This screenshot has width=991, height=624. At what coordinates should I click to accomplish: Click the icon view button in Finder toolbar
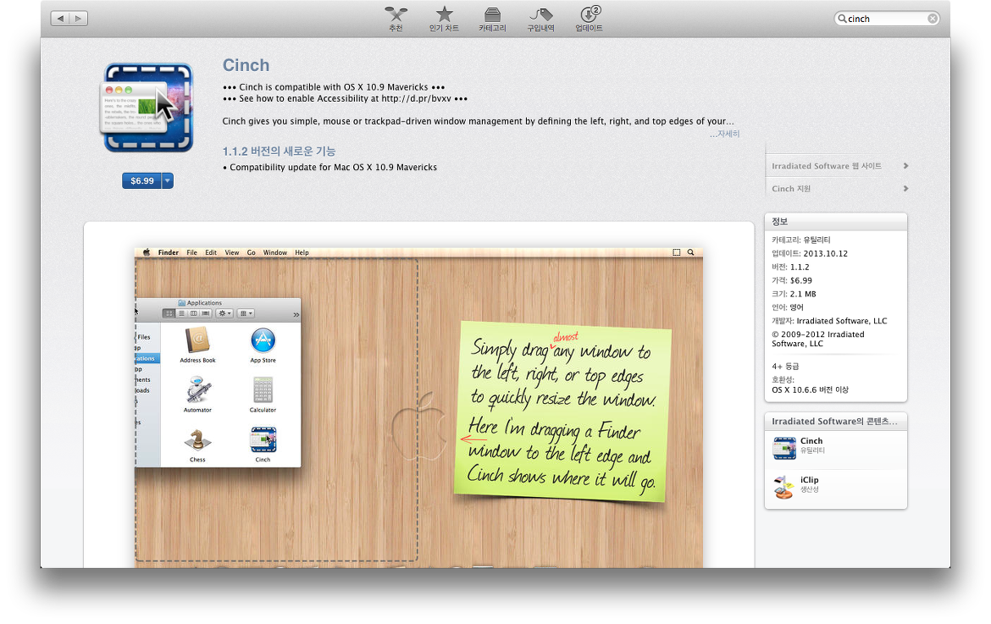point(169,313)
